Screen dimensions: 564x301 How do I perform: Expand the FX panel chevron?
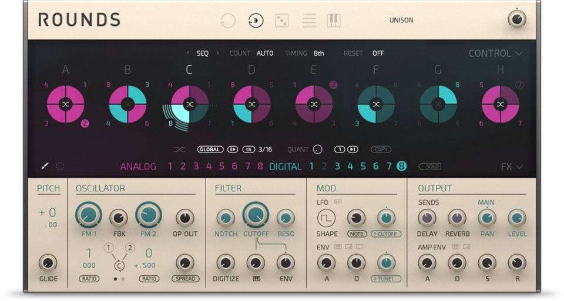click(512, 167)
